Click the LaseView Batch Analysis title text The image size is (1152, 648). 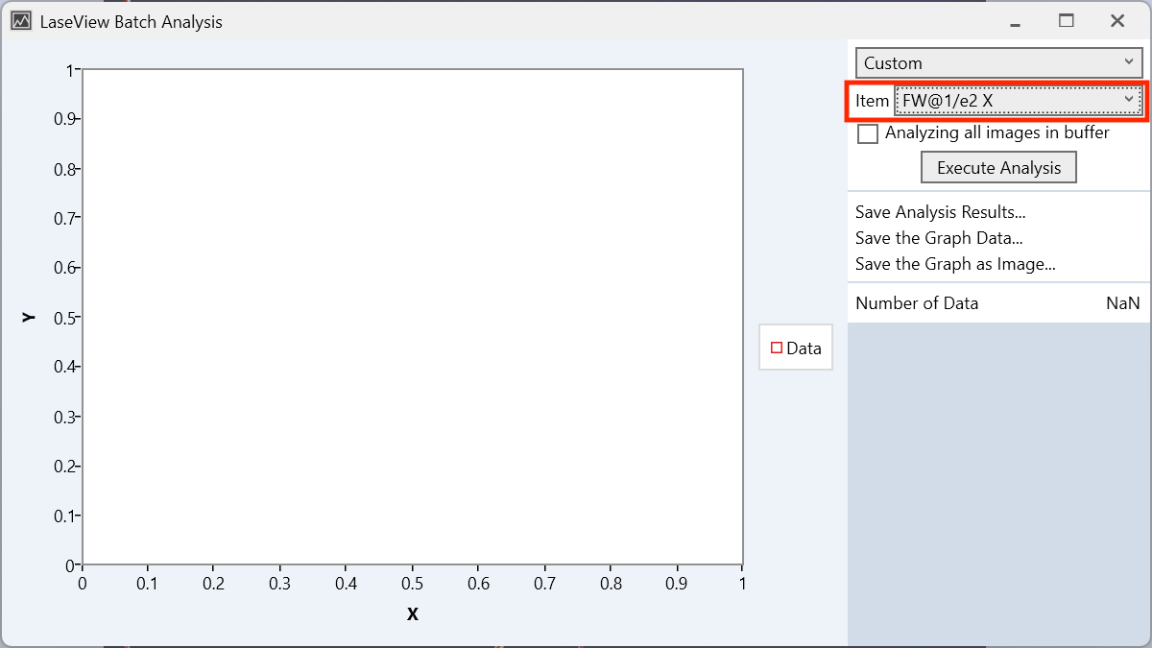(131, 21)
